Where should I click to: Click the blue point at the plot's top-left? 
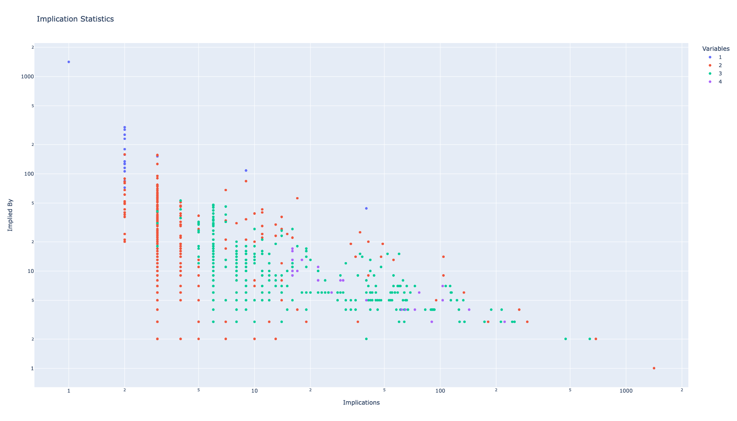coord(68,62)
